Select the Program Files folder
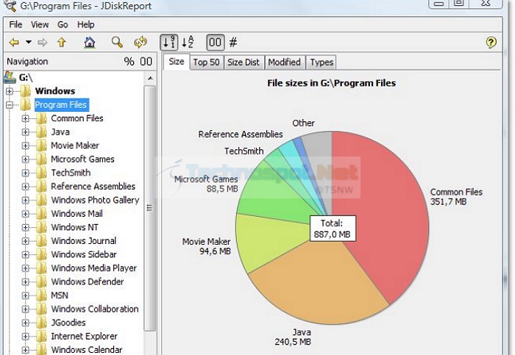 pos(61,104)
